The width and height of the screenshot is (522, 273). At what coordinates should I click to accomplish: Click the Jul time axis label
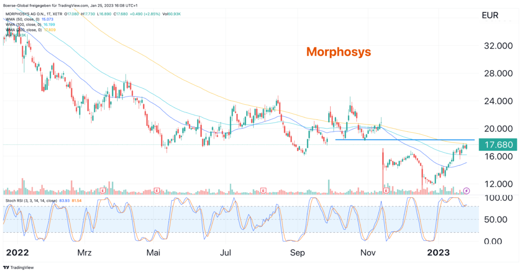(x=225, y=253)
